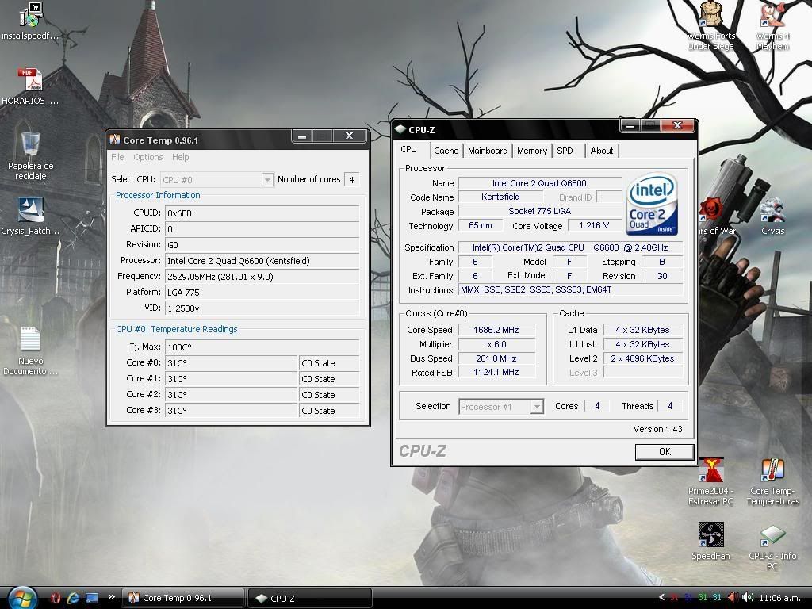Click the CPU-Z title bar icon
The image size is (812, 609).
(400, 129)
